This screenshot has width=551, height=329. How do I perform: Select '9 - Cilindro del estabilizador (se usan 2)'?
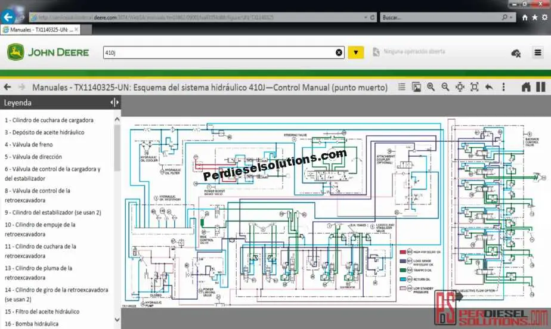53,212
